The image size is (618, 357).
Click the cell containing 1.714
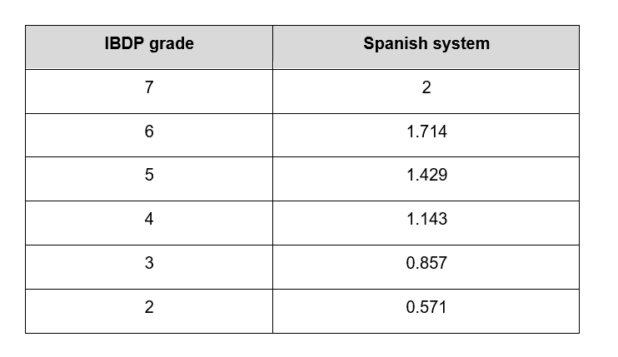426,131
